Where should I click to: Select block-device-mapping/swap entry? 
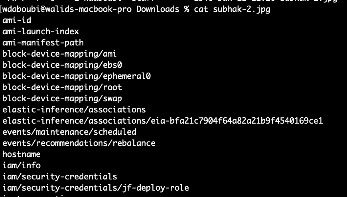click(62, 98)
